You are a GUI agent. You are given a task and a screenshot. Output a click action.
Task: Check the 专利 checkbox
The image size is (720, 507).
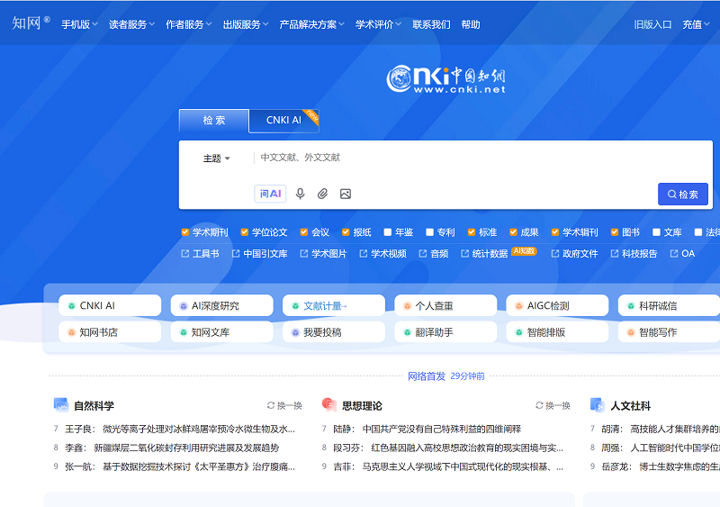tap(430, 232)
